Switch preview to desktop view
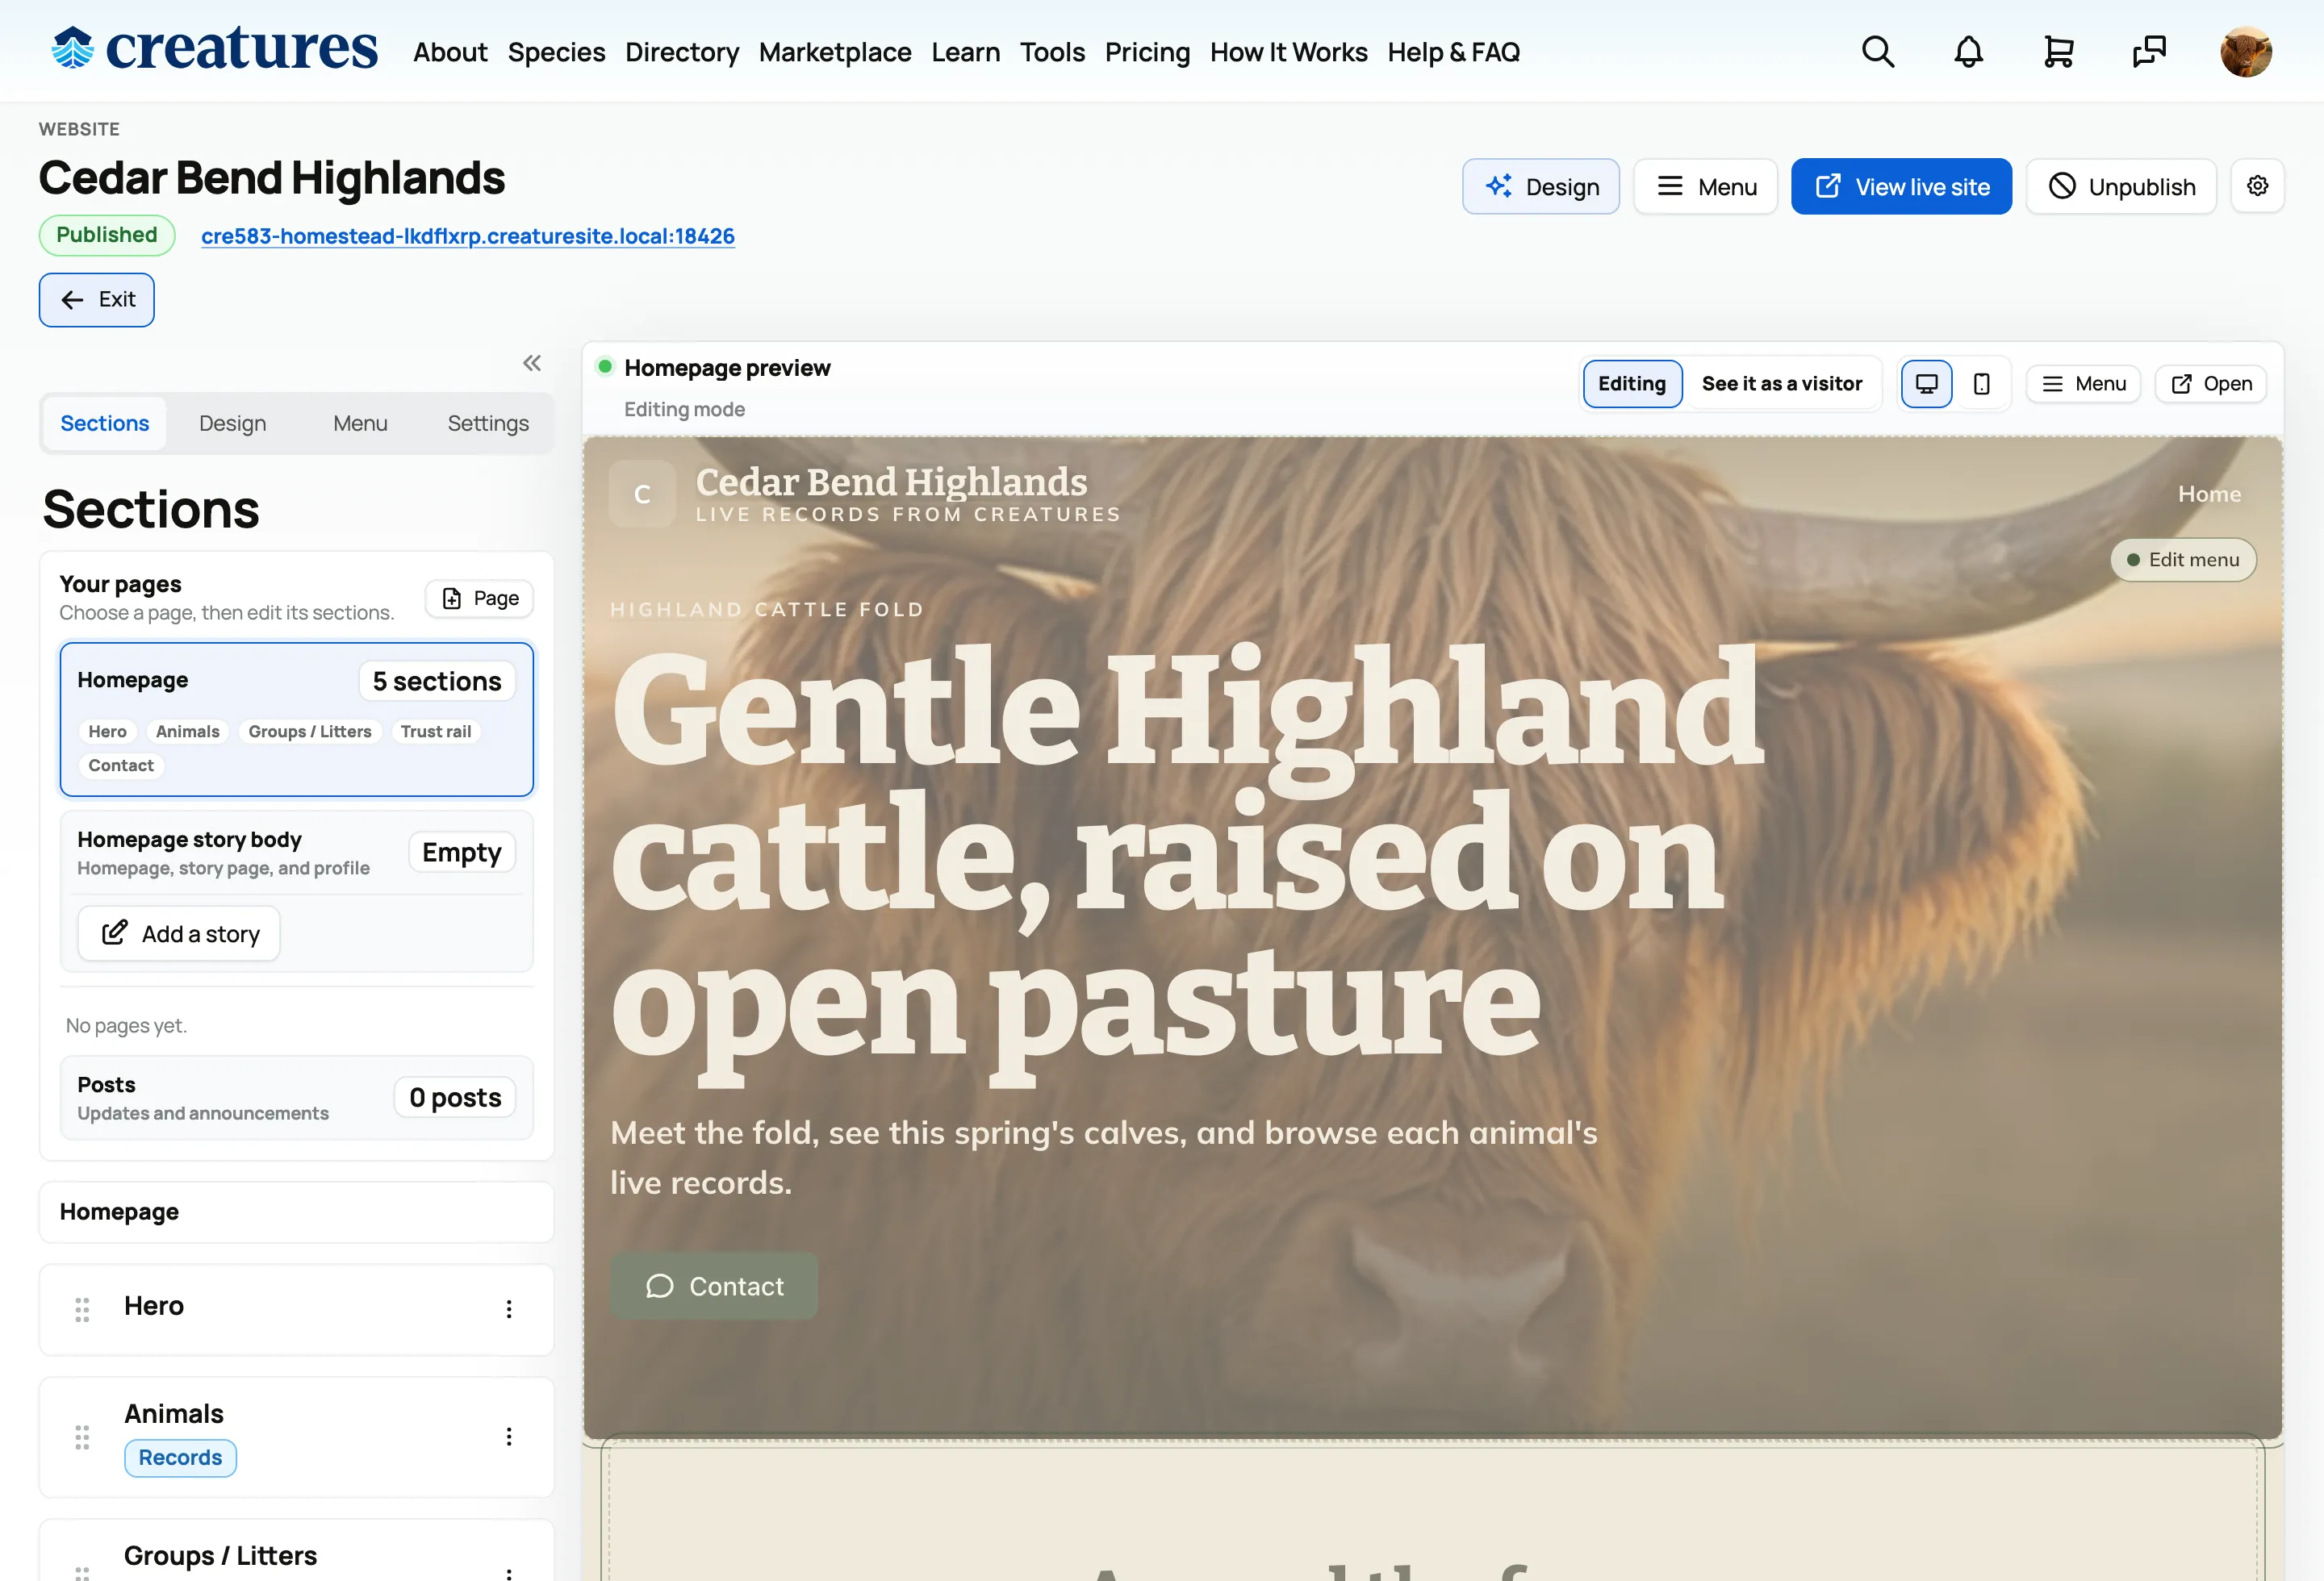This screenshot has height=1581, width=2324. pos(1926,384)
